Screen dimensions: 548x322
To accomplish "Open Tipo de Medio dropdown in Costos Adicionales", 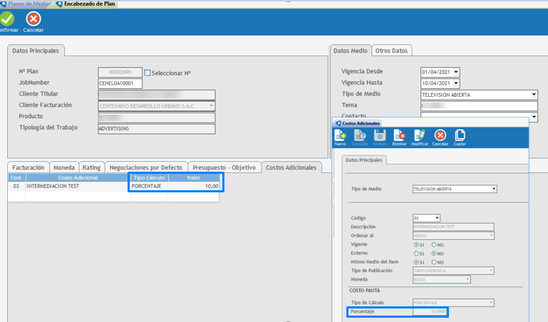I will [493, 189].
